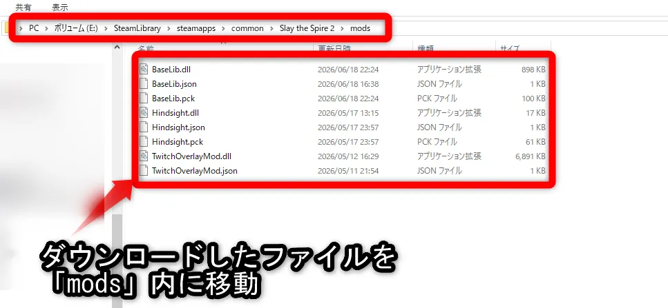The height and width of the screenshot is (308, 668).
Task: Click the 898 KB size value
Action: [533, 69]
